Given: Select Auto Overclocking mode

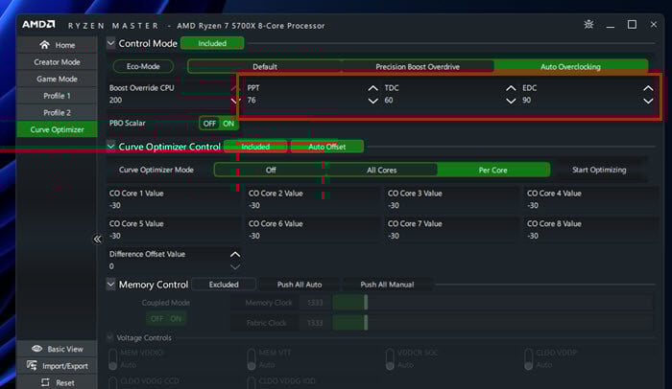Looking at the screenshot, I should coord(570,66).
